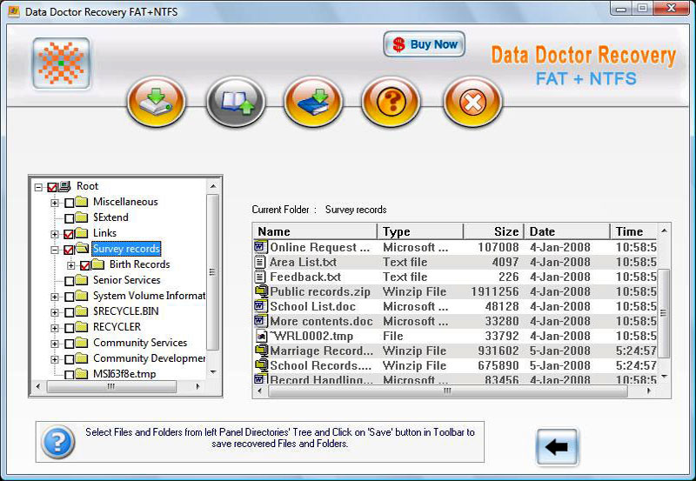
Task: Click the file list scroll up arrow
Action: click(x=664, y=230)
